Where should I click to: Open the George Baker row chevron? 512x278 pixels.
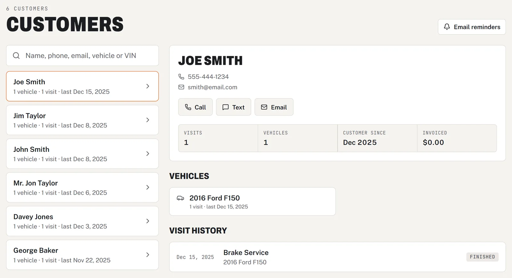(x=148, y=255)
